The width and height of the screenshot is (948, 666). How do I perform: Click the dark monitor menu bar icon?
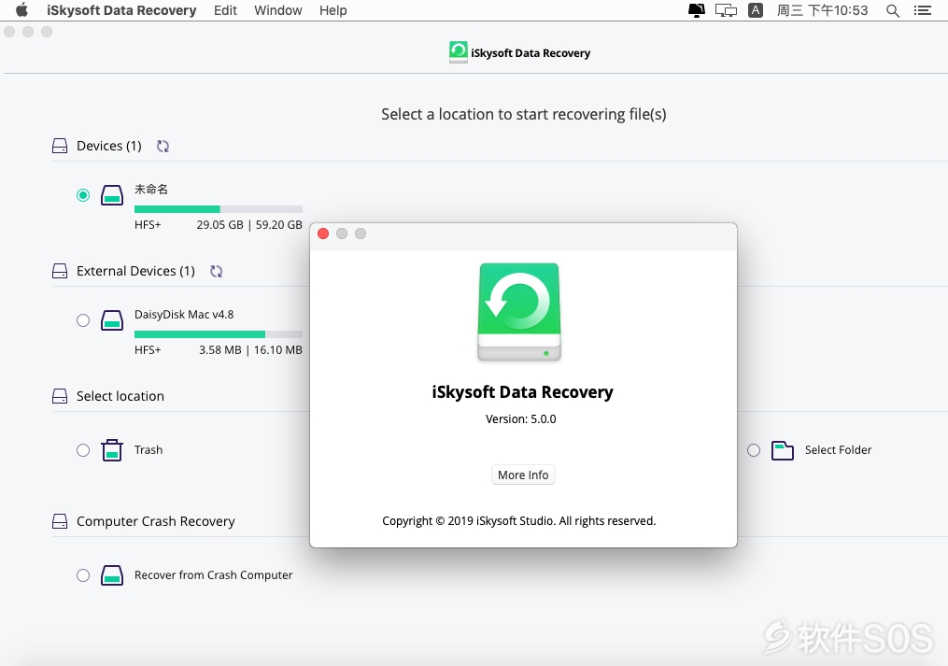(697, 10)
